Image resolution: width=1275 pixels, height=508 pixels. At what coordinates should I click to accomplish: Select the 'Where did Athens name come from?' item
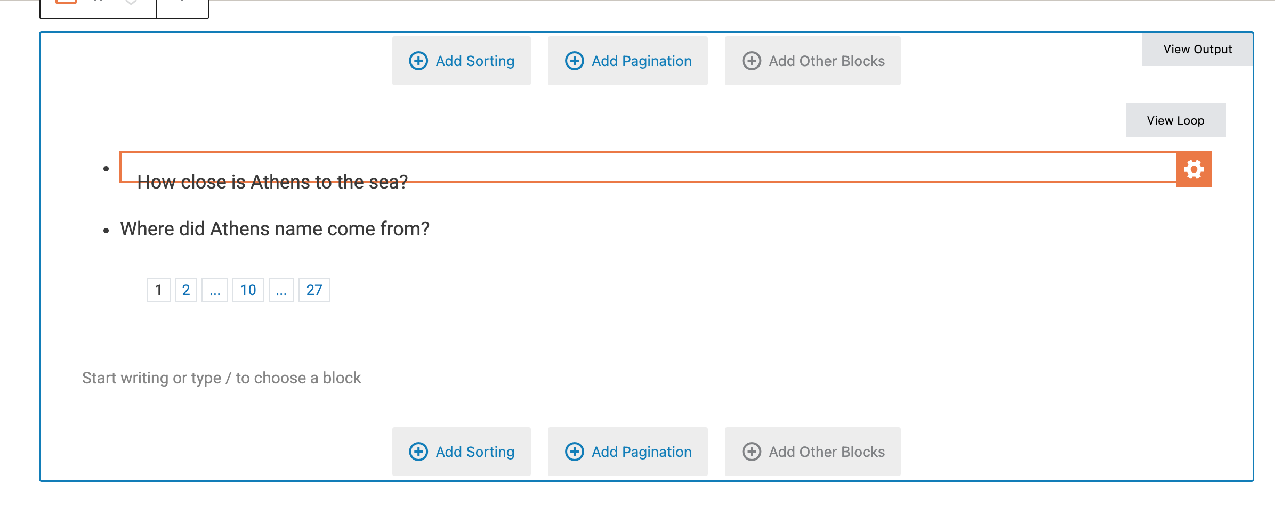(275, 229)
